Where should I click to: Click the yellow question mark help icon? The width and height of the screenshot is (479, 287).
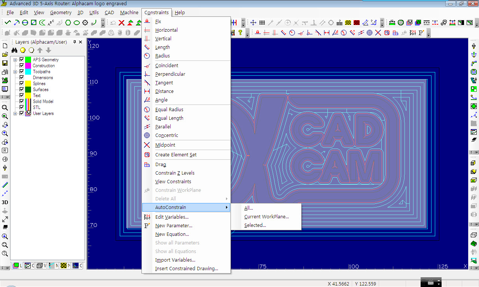tap(240, 33)
